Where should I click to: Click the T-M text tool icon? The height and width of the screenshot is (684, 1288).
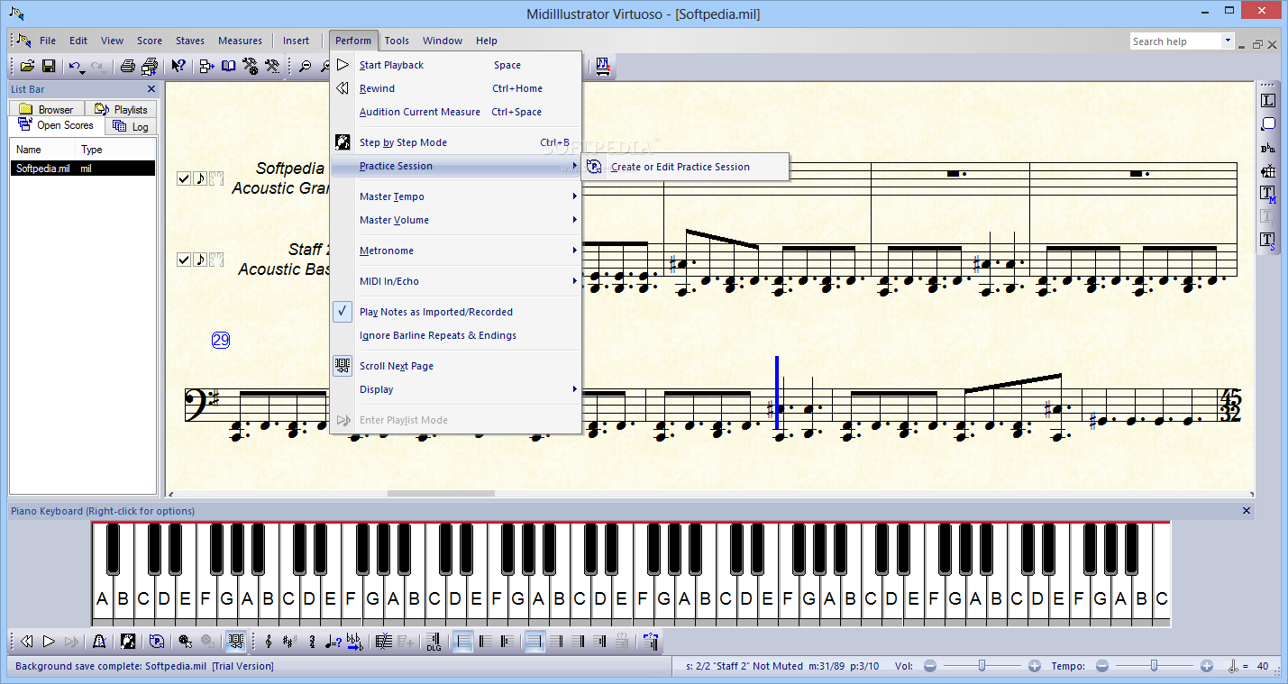(1268, 194)
